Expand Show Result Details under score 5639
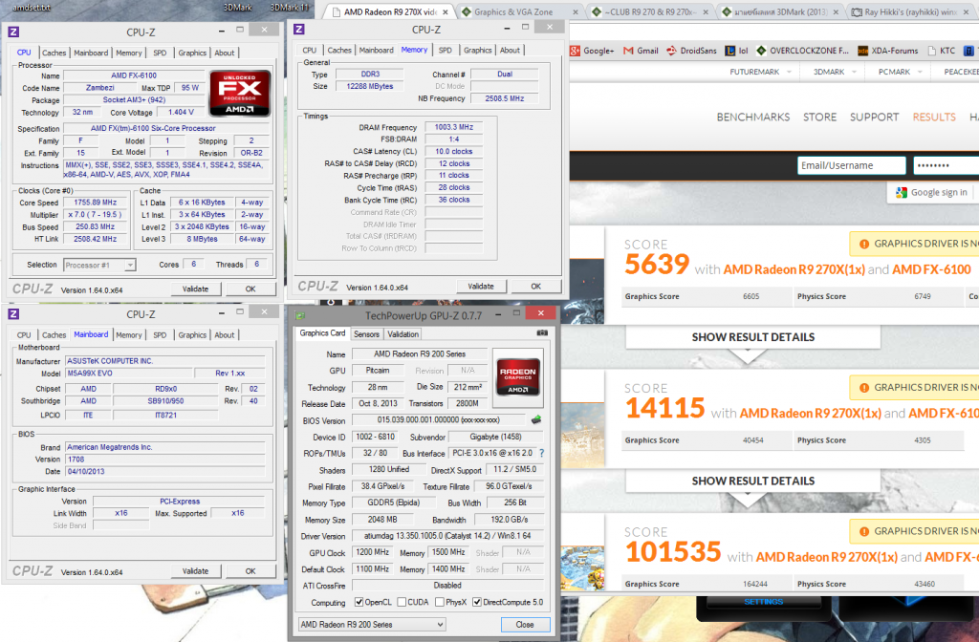 (753, 337)
